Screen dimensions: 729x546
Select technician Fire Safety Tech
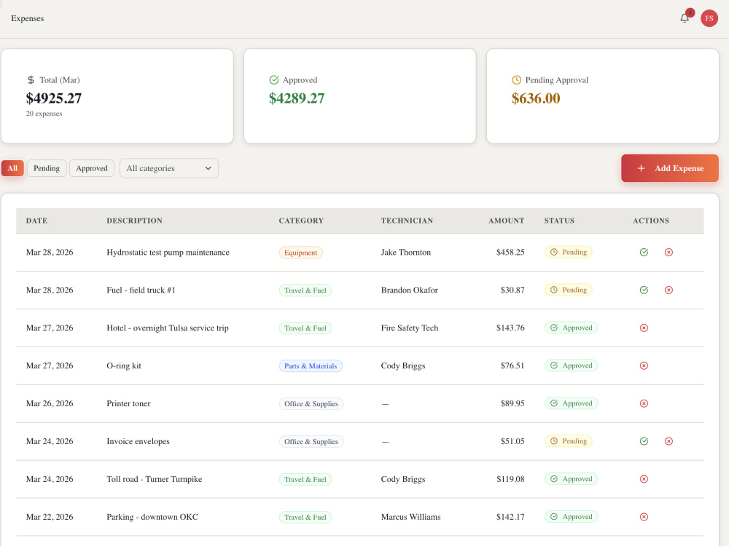(410, 328)
